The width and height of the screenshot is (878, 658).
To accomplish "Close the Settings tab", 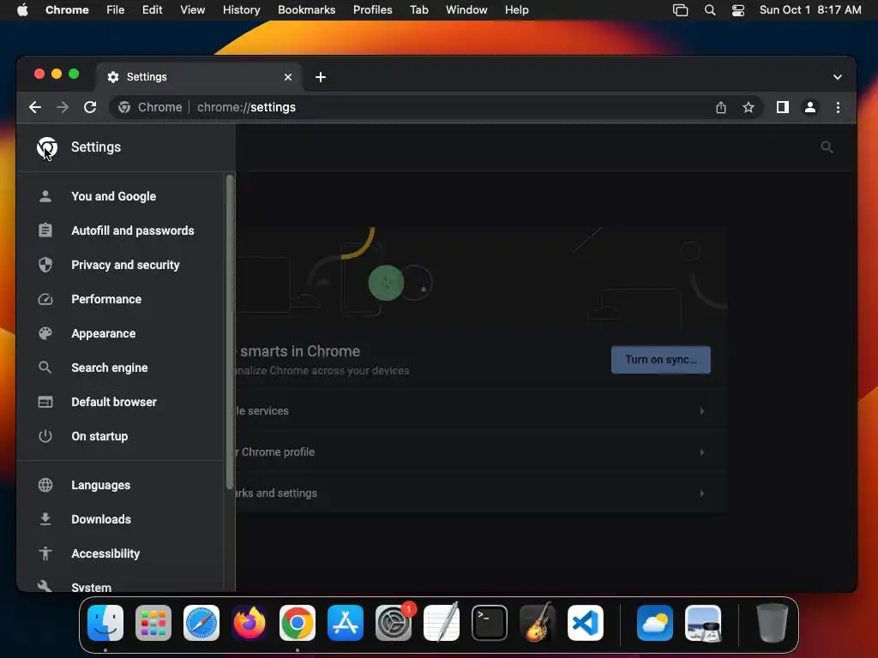I will point(288,77).
